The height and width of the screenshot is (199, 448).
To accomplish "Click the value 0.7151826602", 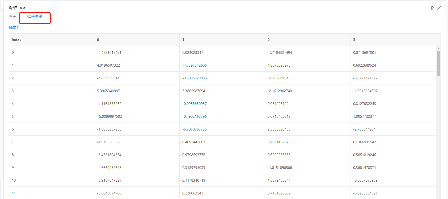I will (x=279, y=193).
